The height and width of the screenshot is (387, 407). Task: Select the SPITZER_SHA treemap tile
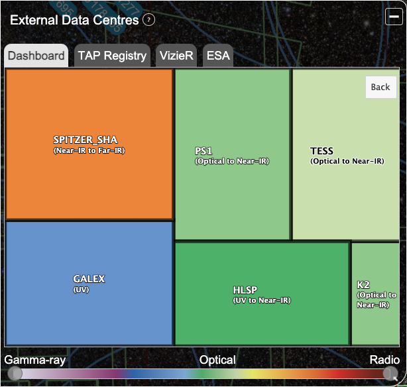89,144
